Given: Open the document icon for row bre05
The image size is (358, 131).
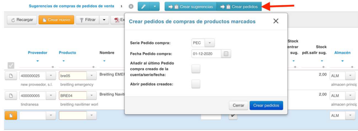Looking at the screenshot, I should [10, 76].
